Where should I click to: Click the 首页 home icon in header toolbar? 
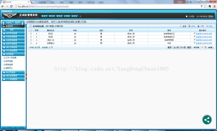click(43, 16)
